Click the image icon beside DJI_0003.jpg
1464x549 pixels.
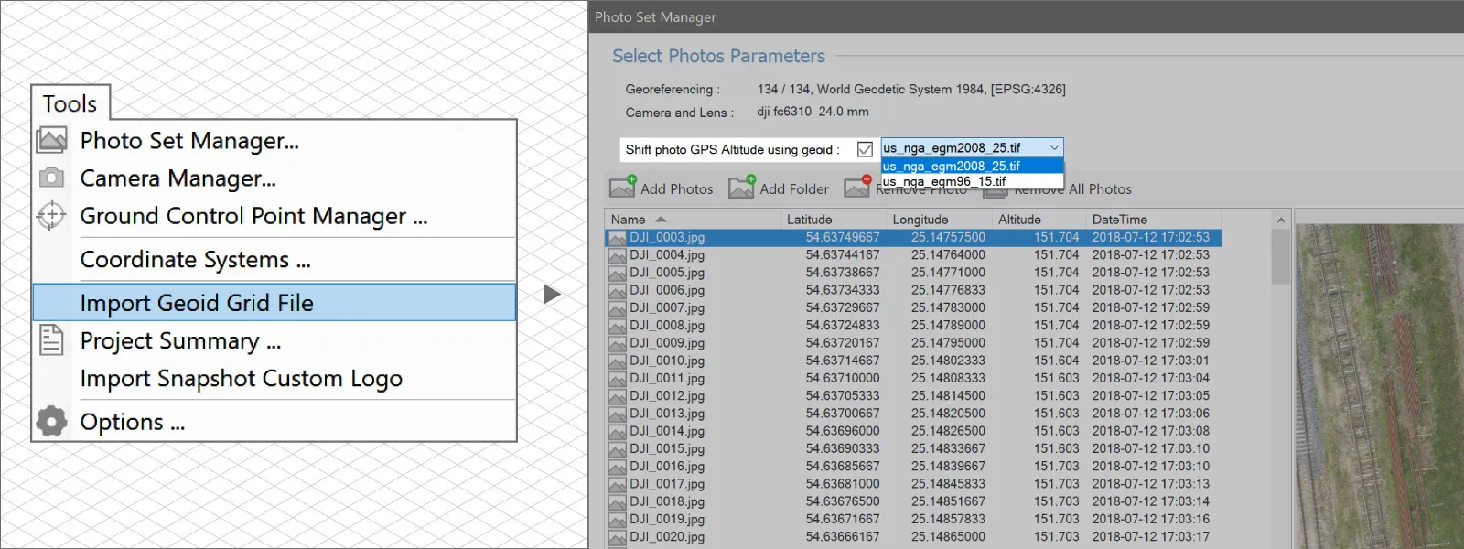(x=618, y=238)
